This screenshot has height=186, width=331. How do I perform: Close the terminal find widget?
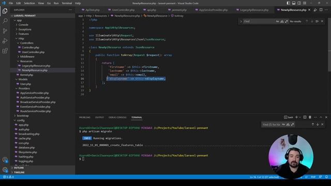(322, 125)
